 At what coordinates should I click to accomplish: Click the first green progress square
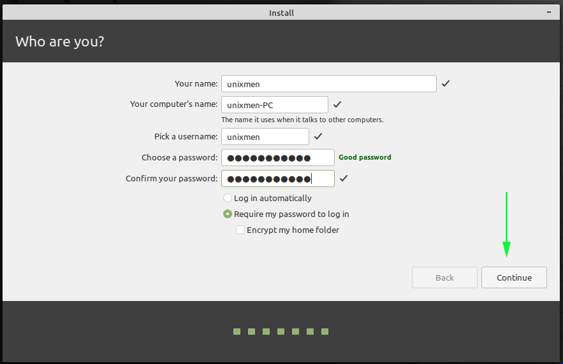tap(237, 332)
